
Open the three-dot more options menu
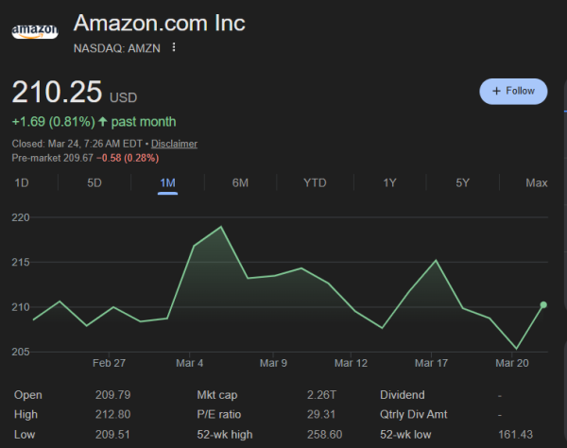[x=174, y=47]
